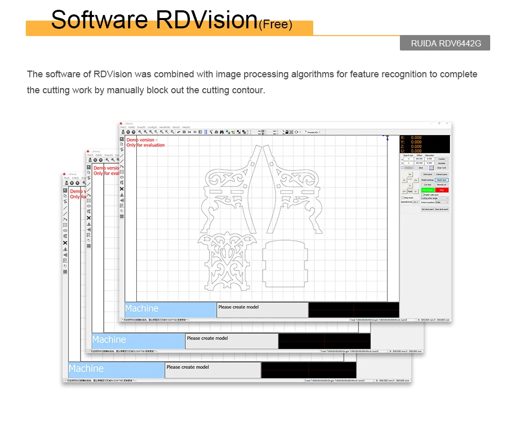Click the Speed(mm/s) input field
516x423 pixels.
pos(416,202)
